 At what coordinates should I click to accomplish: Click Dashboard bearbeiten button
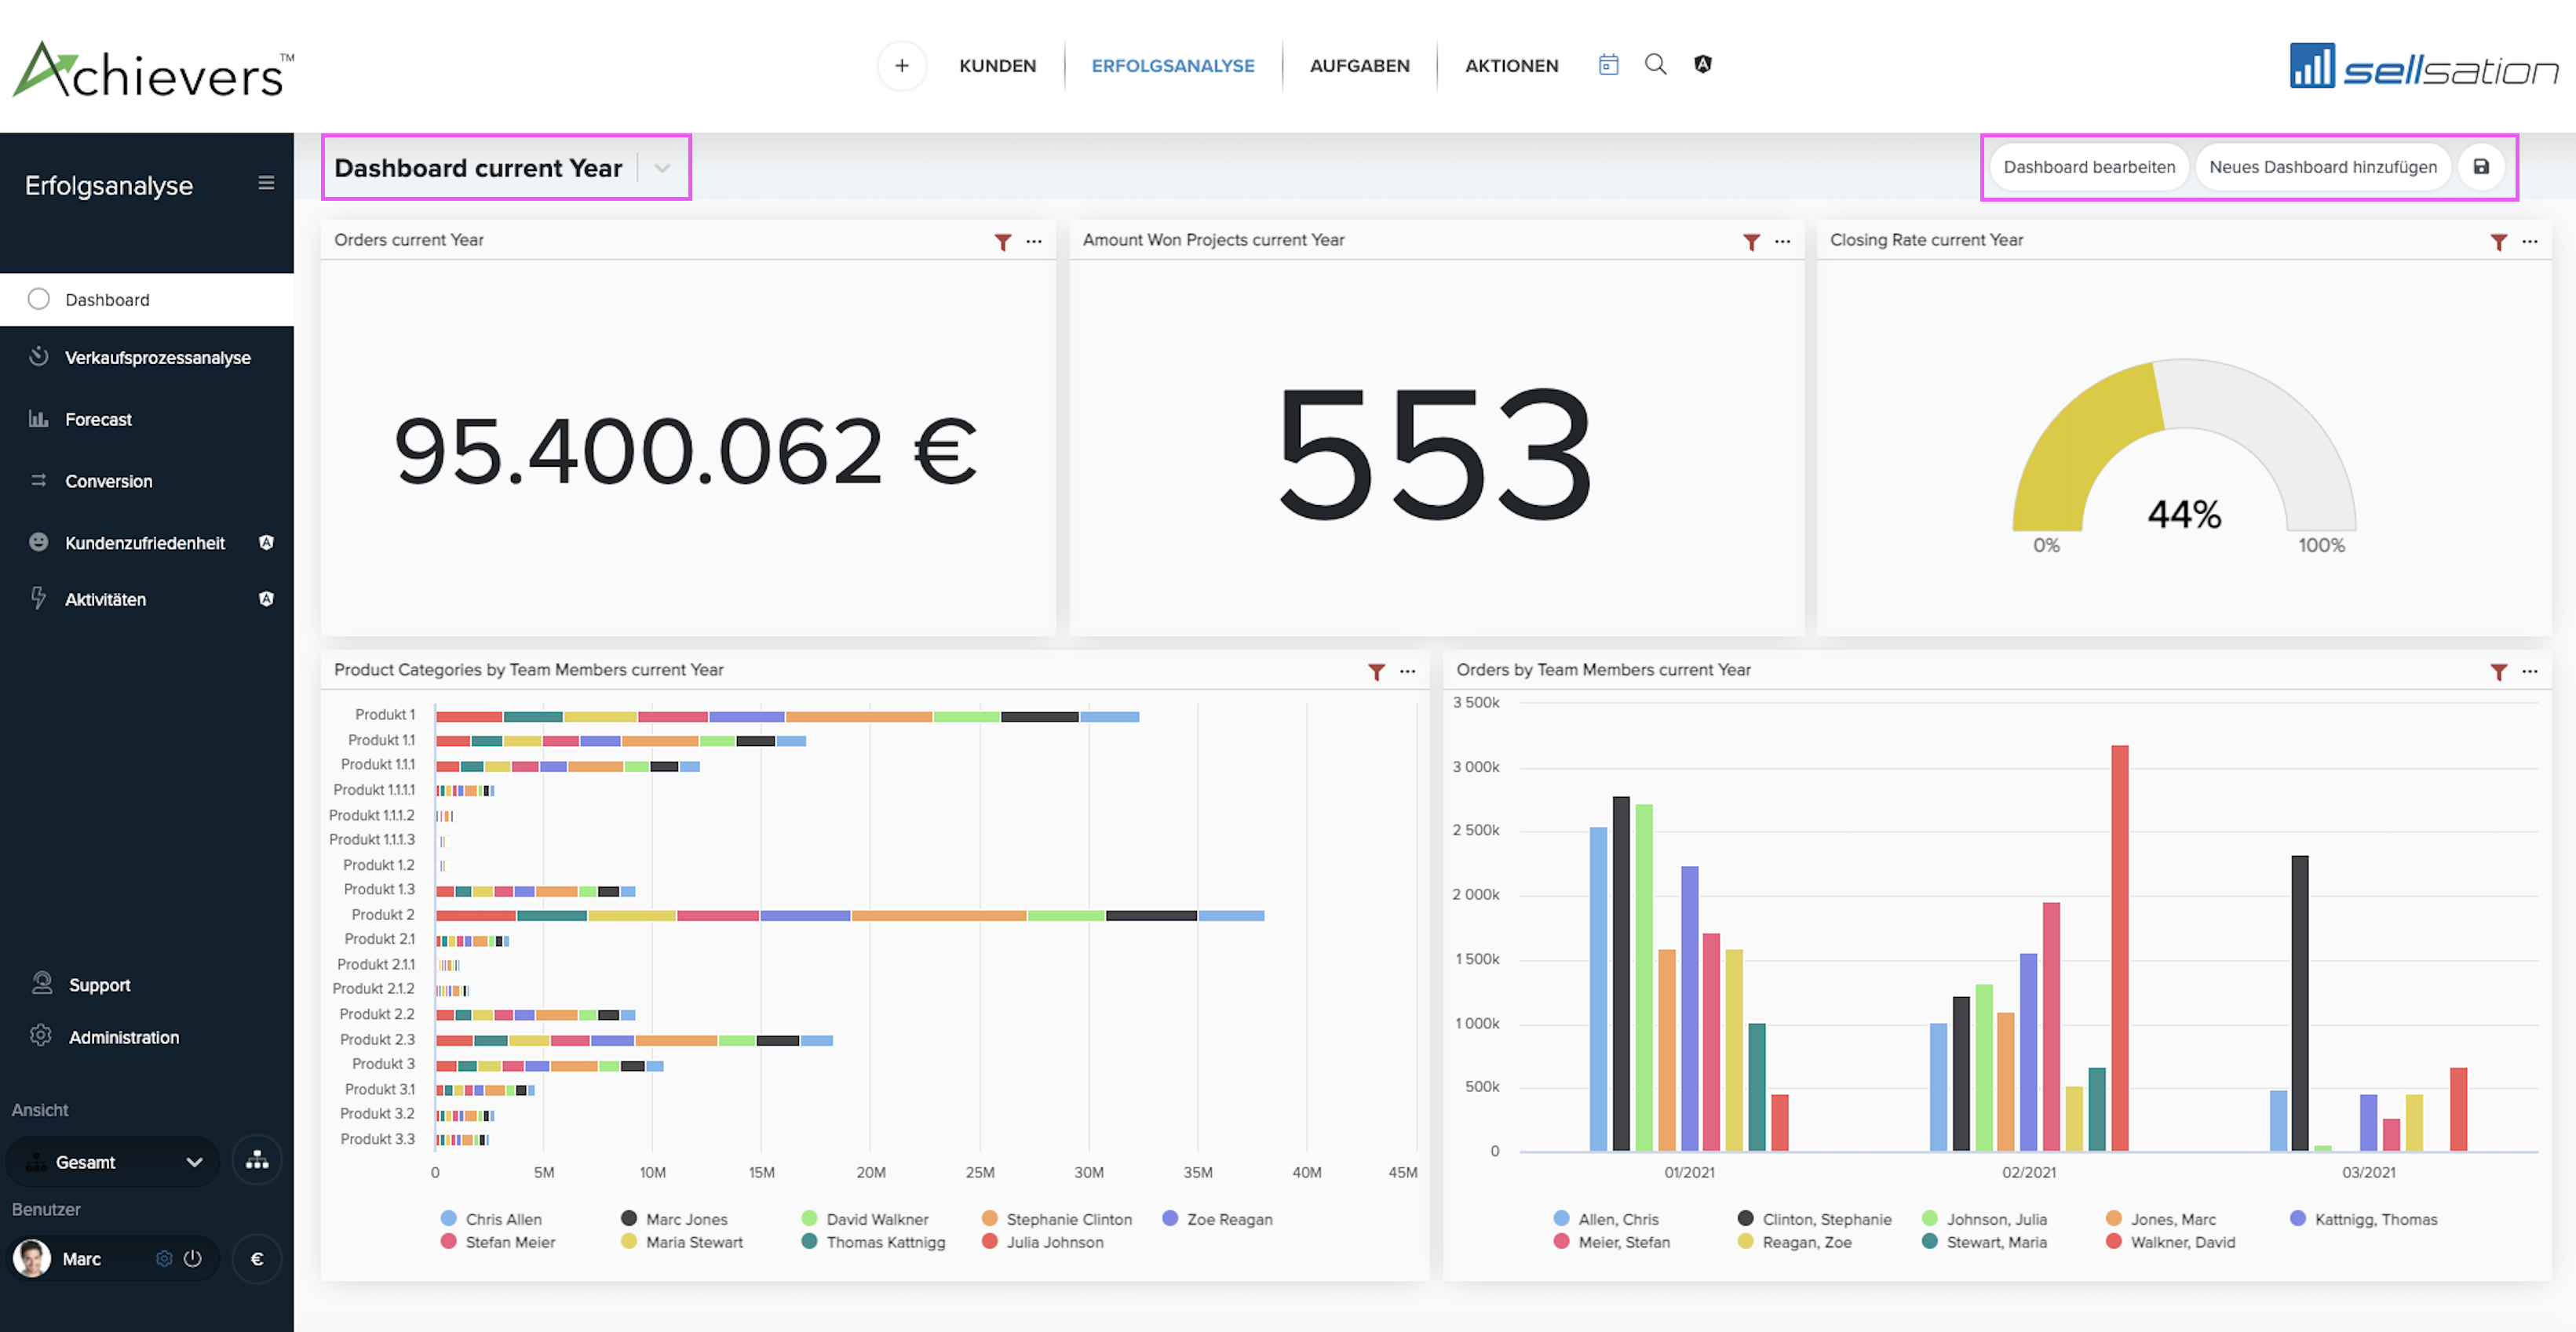point(2089,167)
